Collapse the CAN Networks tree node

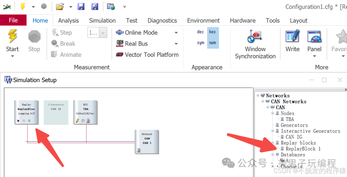pos(263,101)
